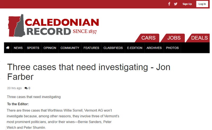Browse the Archives section
Viewport: 212px width, 130px height.
coord(154,48)
